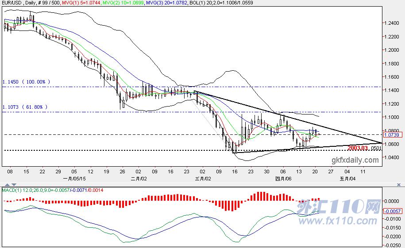The height and width of the screenshot is (248, 405).
Task: Select the 1.1450 (100.00%) Fibonacci label
Action: [27, 82]
